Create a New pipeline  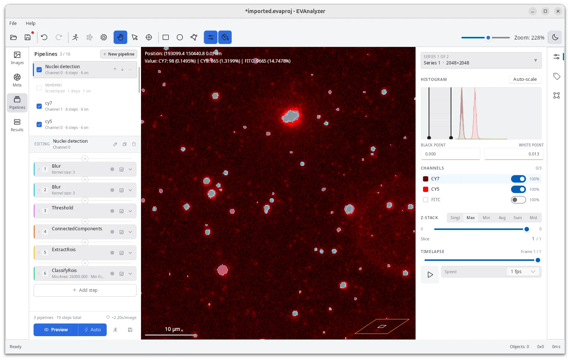119,54
